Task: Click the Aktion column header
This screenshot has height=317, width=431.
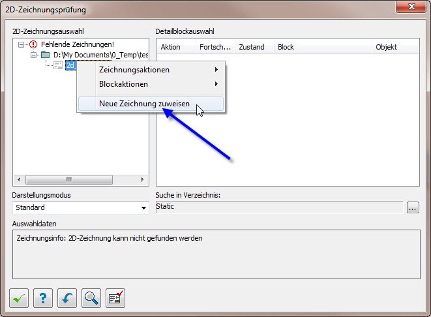Action: tap(176, 47)
